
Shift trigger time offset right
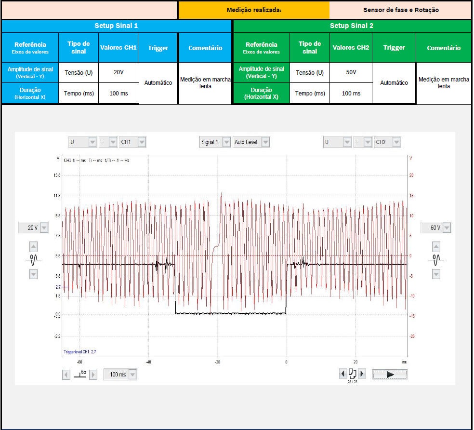tap(93, 375)
